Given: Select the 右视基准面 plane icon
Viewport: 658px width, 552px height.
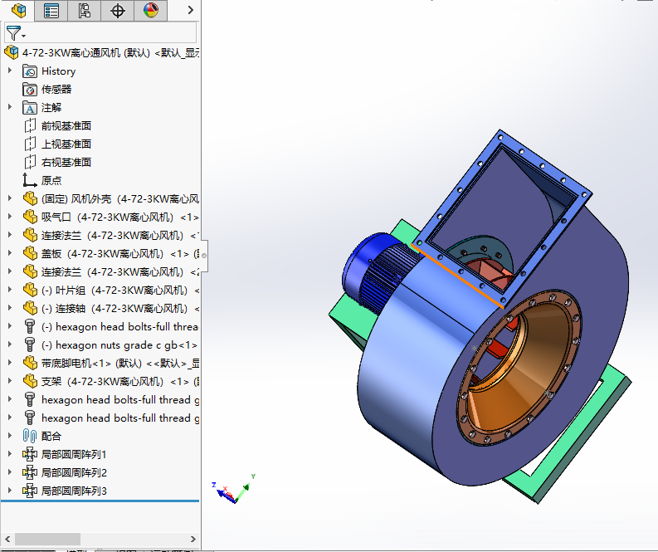Looking at the screenshot, I should click(30, 162).
